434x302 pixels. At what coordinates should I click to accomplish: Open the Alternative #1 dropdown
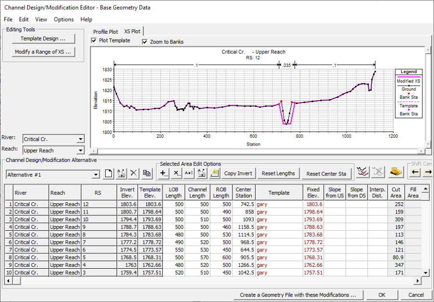click(95, 174)
